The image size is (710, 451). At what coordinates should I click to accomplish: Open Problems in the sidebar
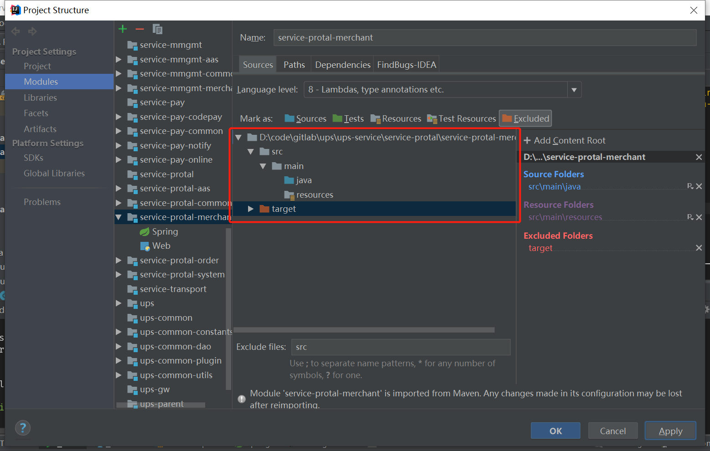pos(42,202)
